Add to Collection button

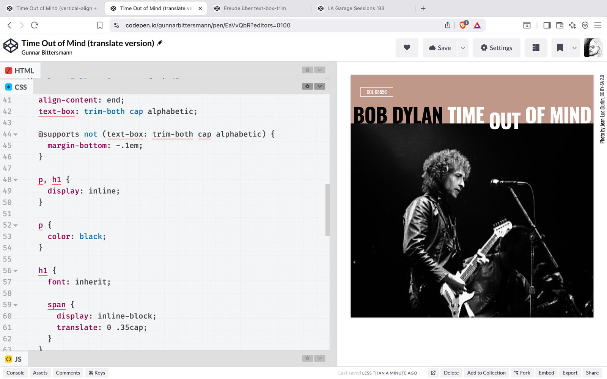point(486,373)
